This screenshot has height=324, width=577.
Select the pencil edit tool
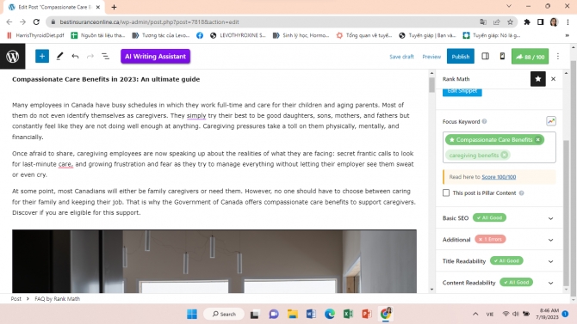(x=59, y=56)
